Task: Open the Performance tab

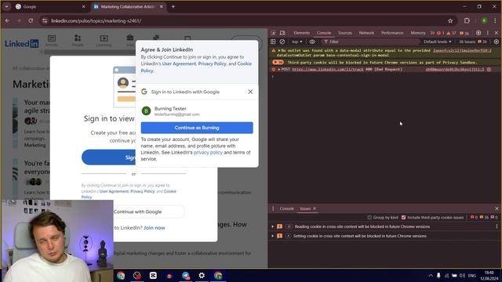Action: pyautogui.click(x=392, y=33)
